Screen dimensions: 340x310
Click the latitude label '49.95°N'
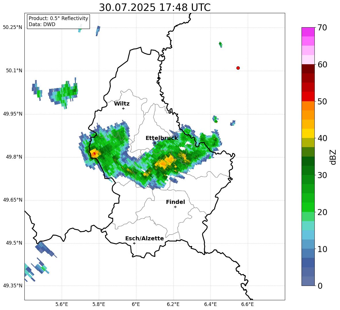tap(13, 114)
